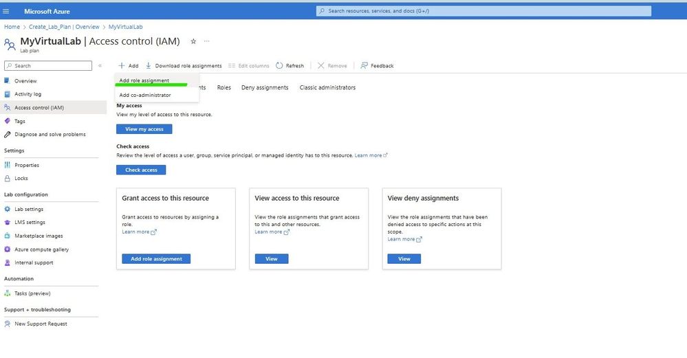Click the Feedback icon in the toolbar
This screenshot has height=358, width=687.
(364, 66)
